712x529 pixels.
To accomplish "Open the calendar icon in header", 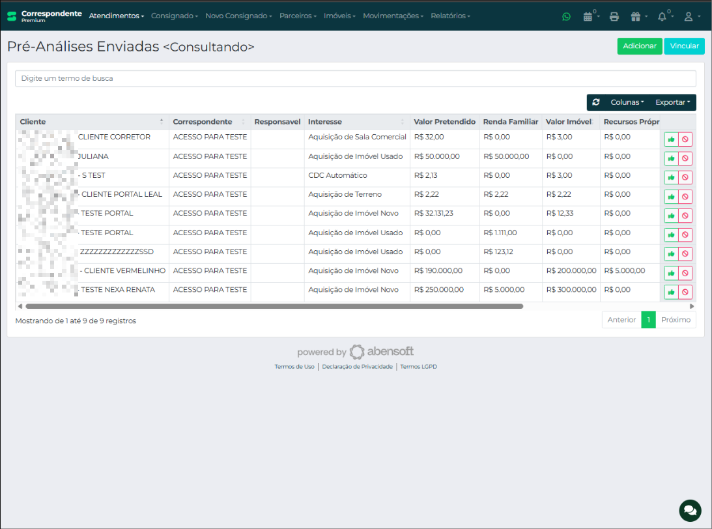I will pyautogui.click(x=588, y=16).
